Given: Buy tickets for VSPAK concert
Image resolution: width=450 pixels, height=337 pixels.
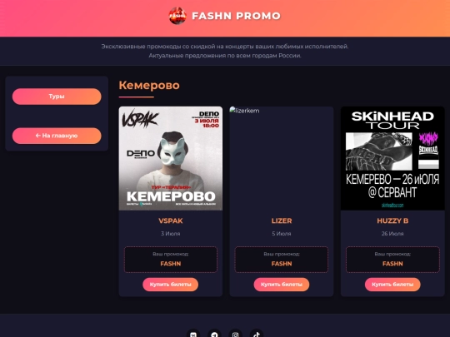Looking at the screenshot, I should [171, 285].
